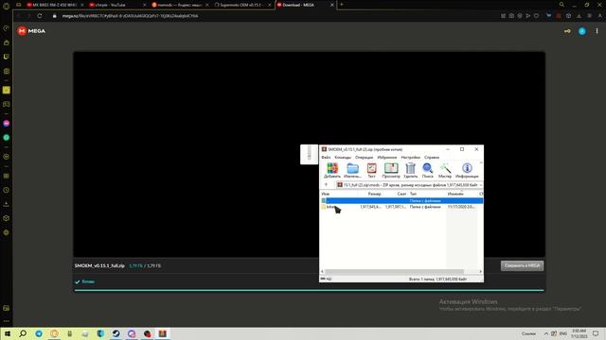Screen dimensions: 606x340
Task: Click the WinRAR scrollbar left arrow
Action: point(322,271)
